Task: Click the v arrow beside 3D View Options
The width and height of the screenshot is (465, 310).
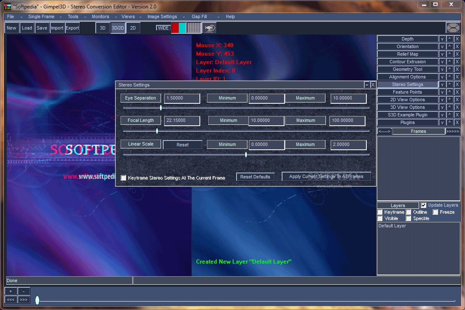Action: tap(442, 108)
